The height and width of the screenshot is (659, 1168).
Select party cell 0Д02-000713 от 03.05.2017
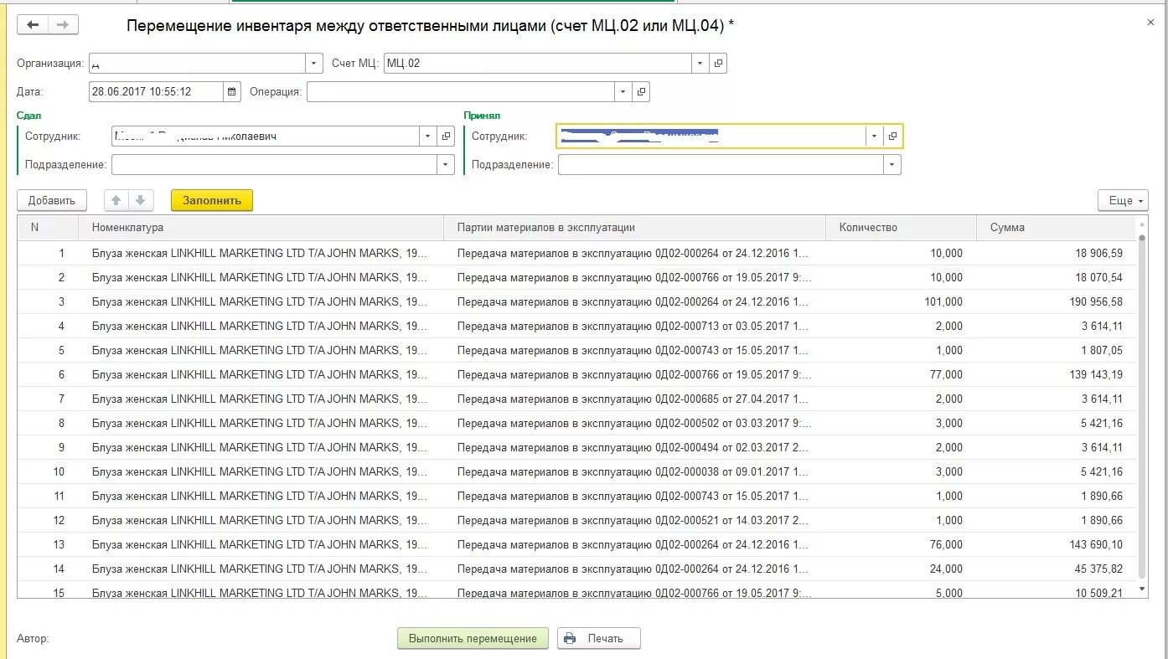coord(634,326)
